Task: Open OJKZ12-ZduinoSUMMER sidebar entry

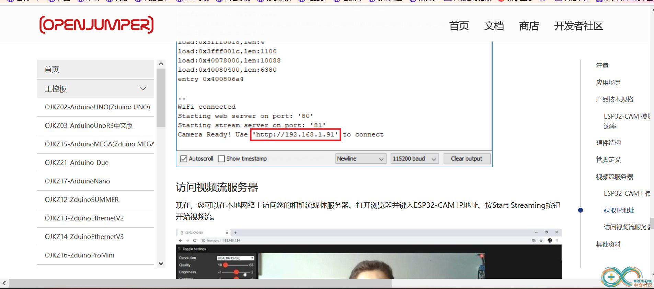Action: (x=95, y=200)
